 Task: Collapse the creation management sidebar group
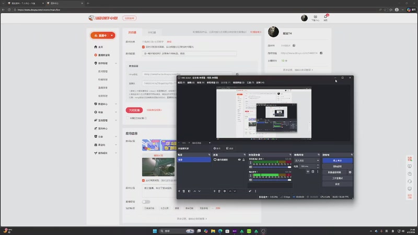[116, 63]
